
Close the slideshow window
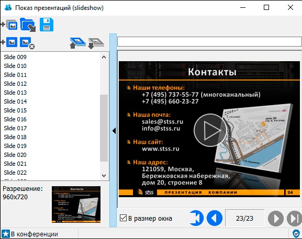[x=290, y=7]
